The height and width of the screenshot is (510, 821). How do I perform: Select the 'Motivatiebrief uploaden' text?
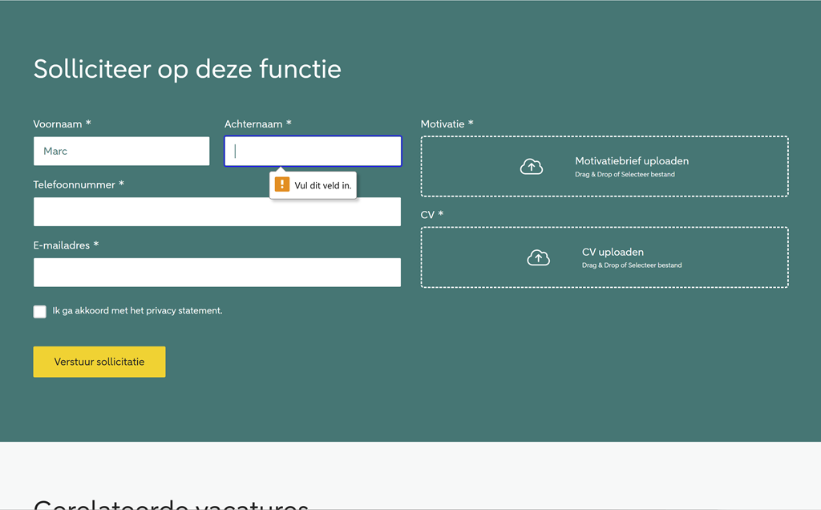point(631,161)
